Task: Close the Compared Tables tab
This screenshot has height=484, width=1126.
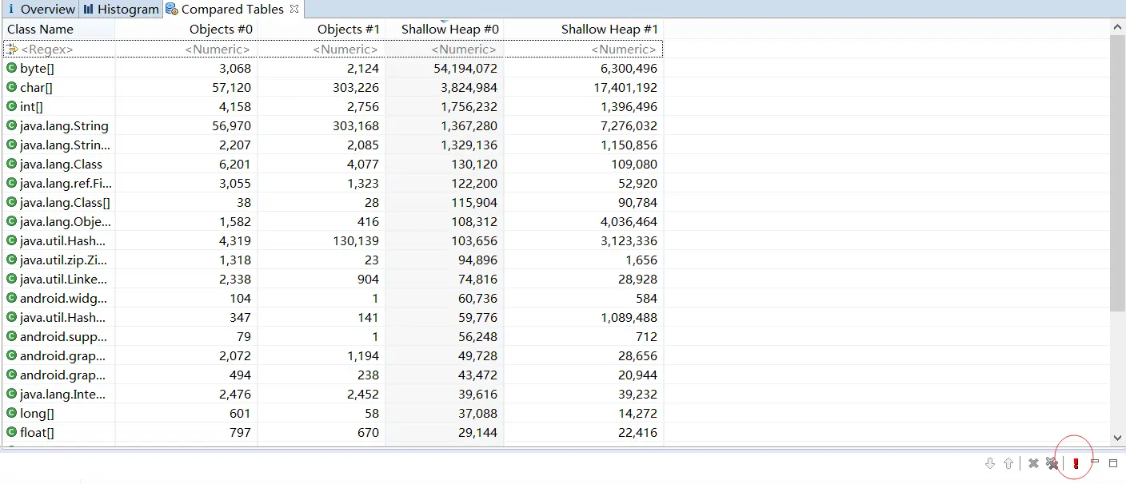Action: pos(294,9)
